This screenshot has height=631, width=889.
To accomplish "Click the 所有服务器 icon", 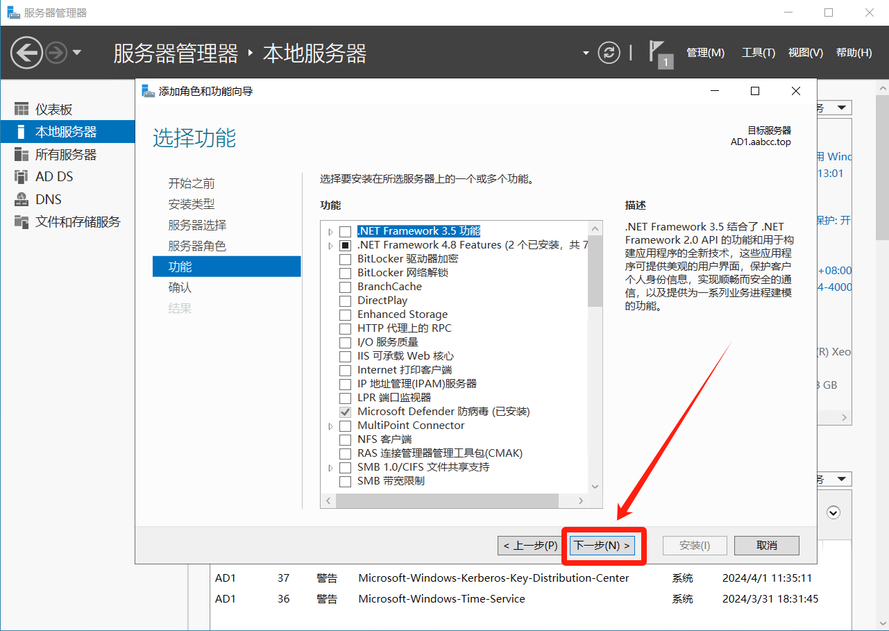I will 22,155.
